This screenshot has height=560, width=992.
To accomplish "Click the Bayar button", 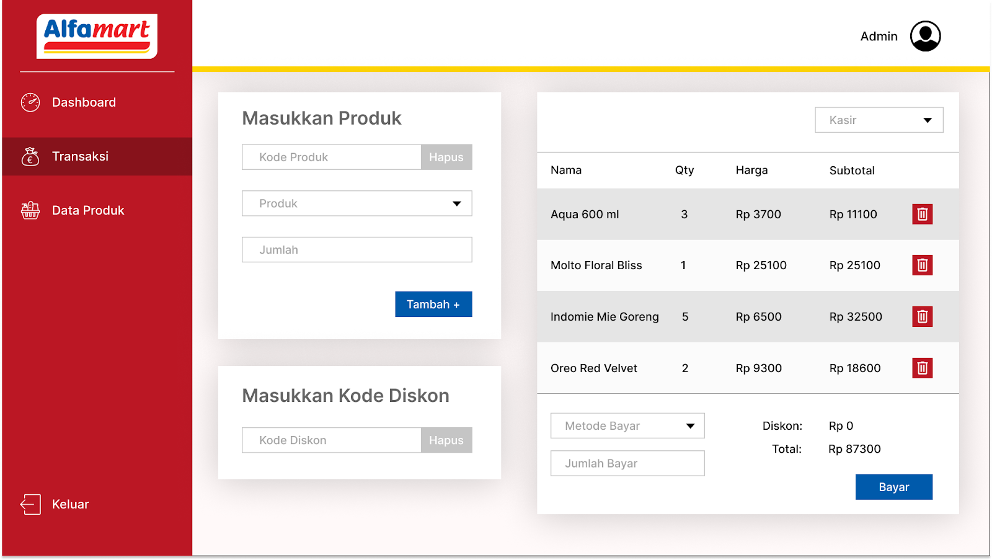I will click(x=894, y=487).
